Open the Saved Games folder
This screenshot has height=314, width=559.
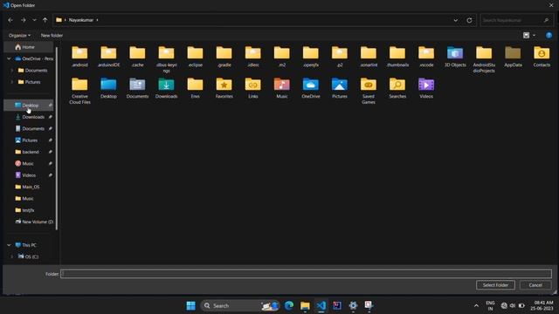(369, 91)
